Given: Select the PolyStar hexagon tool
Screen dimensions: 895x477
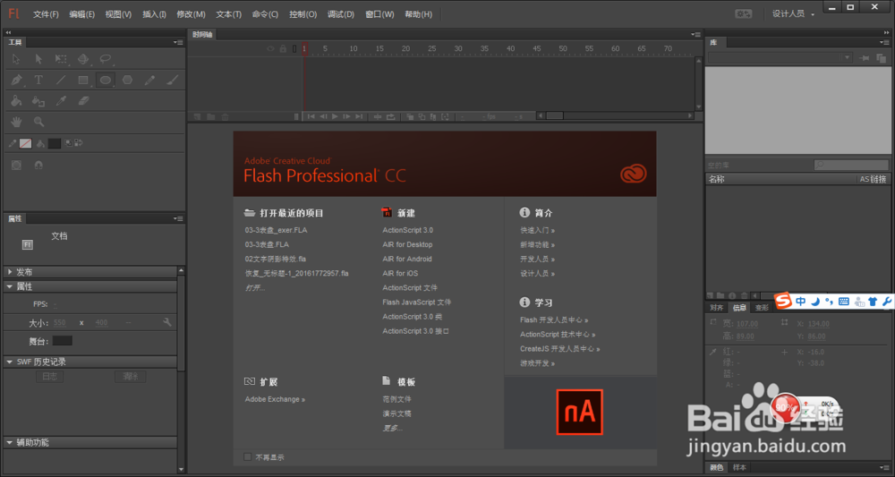Looking at the screenshot, I should 127,81.
